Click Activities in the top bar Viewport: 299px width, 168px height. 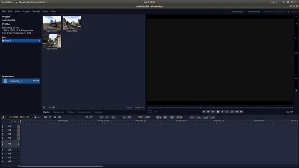pos(7,2)
